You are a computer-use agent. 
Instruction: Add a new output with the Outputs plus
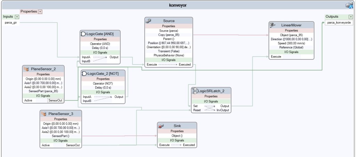[351, 17]
